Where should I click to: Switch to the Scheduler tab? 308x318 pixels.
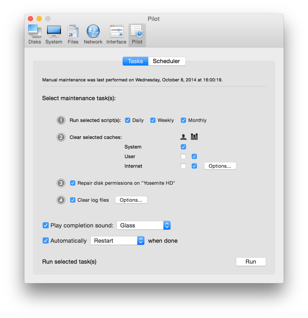coord(167,61)
